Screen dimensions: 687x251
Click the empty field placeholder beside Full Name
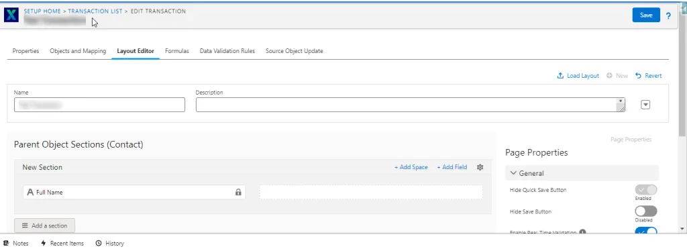click(371, 192)
